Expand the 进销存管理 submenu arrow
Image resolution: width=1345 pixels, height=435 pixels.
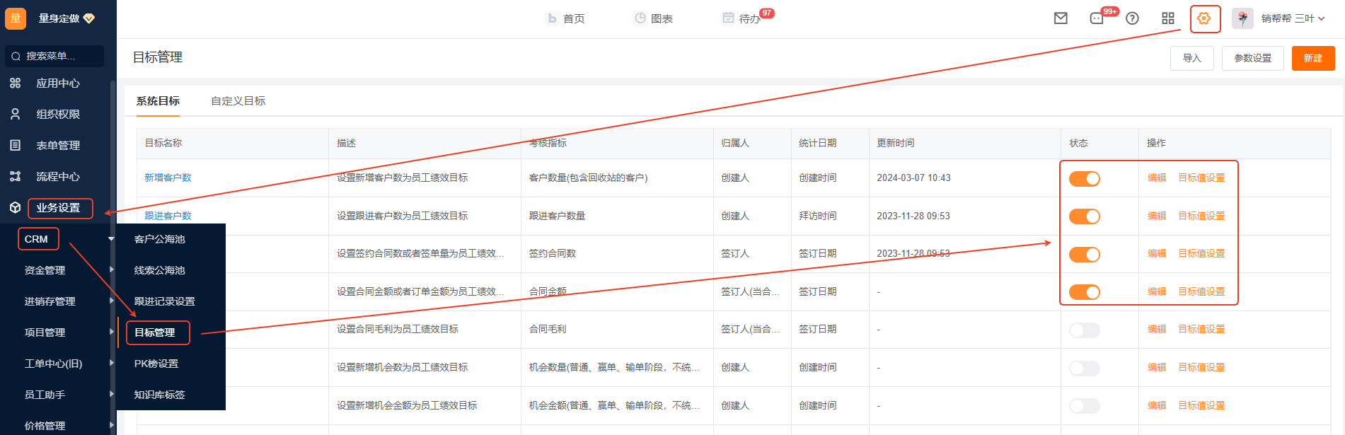[112, 301]
